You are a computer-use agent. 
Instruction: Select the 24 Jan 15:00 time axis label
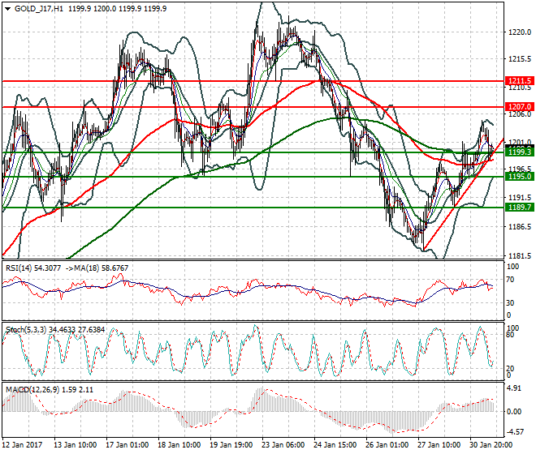(335, 445)
